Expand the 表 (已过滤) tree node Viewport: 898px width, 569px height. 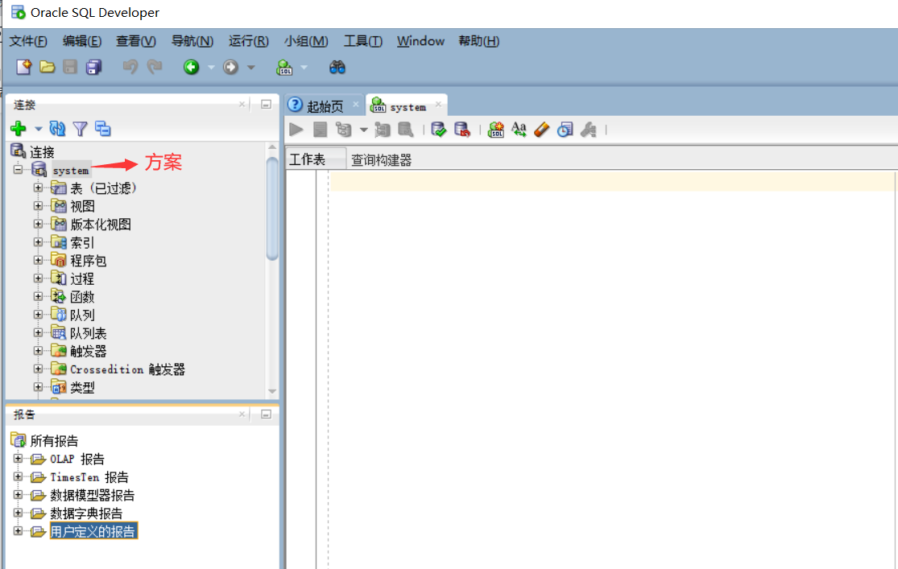point(39,188)
